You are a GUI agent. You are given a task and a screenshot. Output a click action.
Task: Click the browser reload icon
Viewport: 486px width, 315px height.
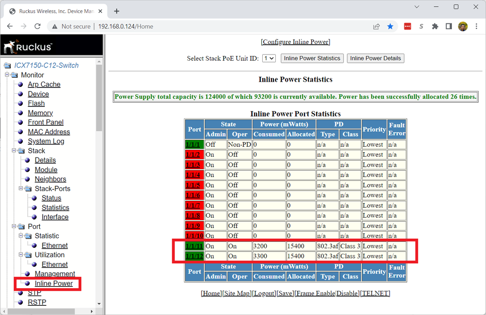[37, 26]
